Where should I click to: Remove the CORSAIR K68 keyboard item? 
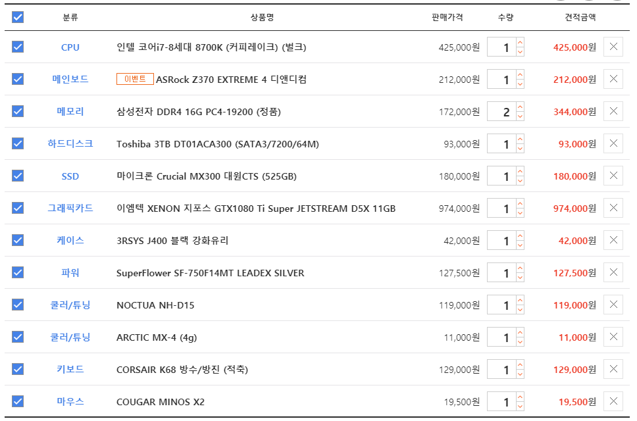pyautogui.click(x=613, y=369)
